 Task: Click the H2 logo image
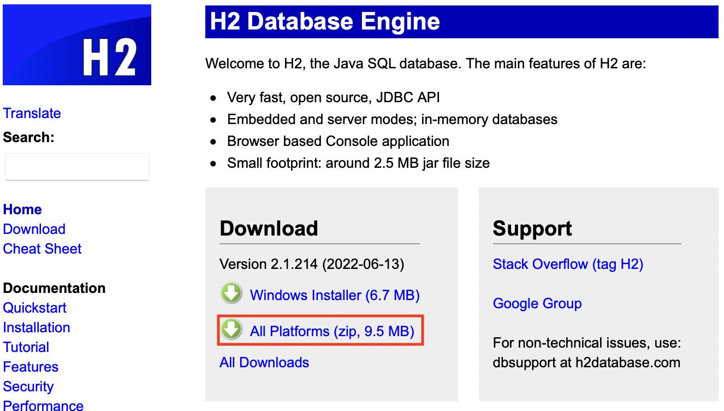tap(77, 45)
